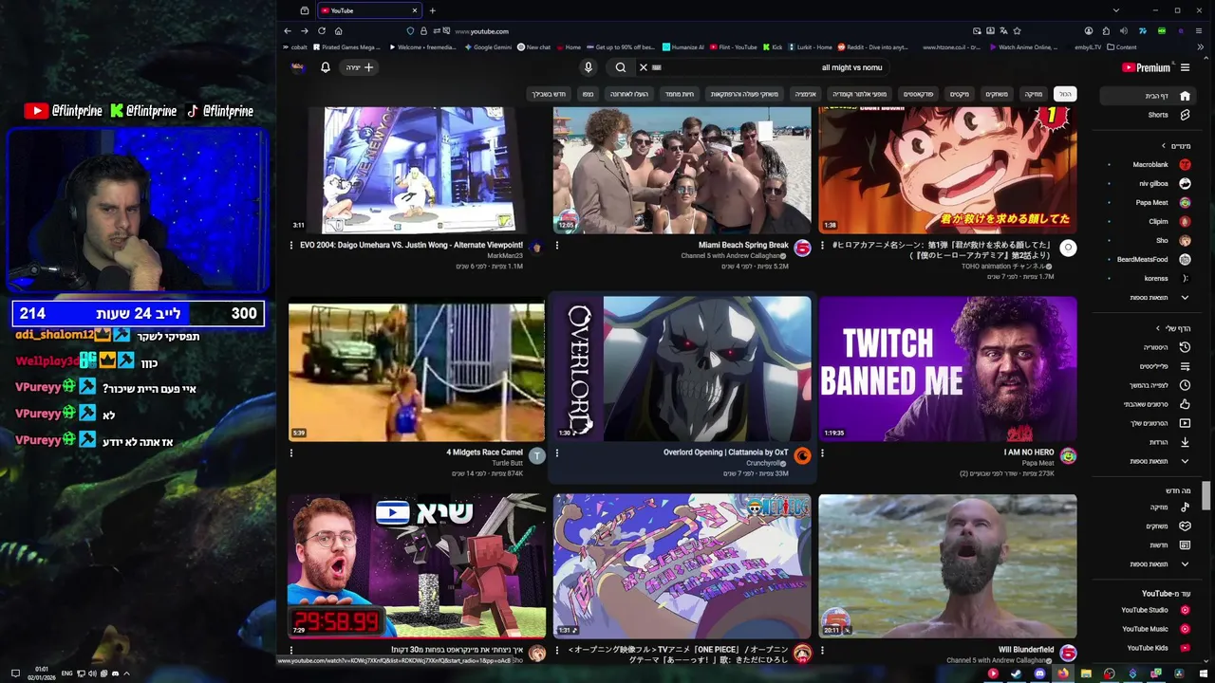Open the YouTube hamburger guide menu
Image resolution: width=1215 pixels, height=683 pixels.
1185,67
